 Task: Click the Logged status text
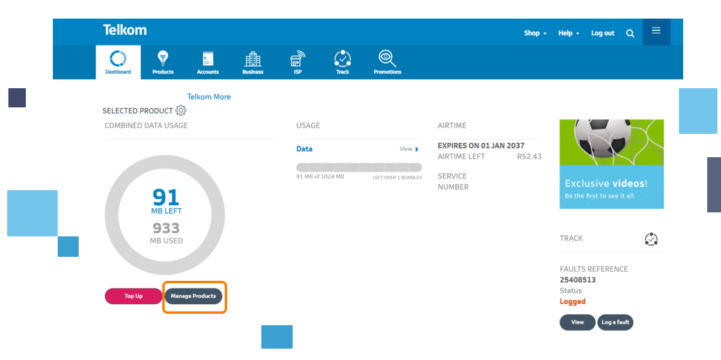[573, 302]
